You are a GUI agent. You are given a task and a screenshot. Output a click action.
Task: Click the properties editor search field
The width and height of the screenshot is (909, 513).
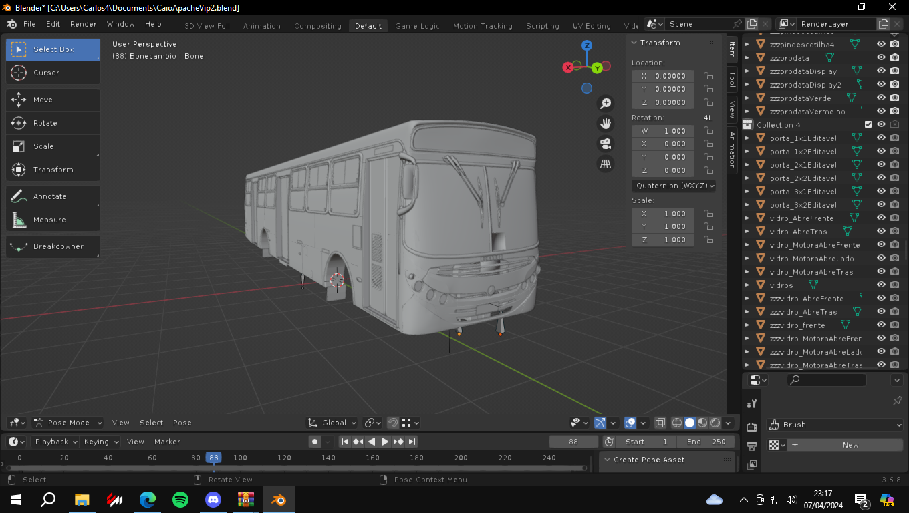827,380
